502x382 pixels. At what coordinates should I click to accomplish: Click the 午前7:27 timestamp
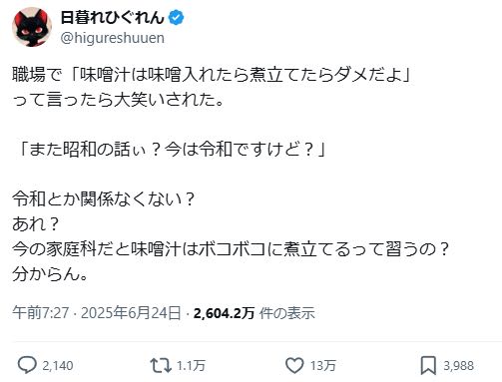(41, 313)
